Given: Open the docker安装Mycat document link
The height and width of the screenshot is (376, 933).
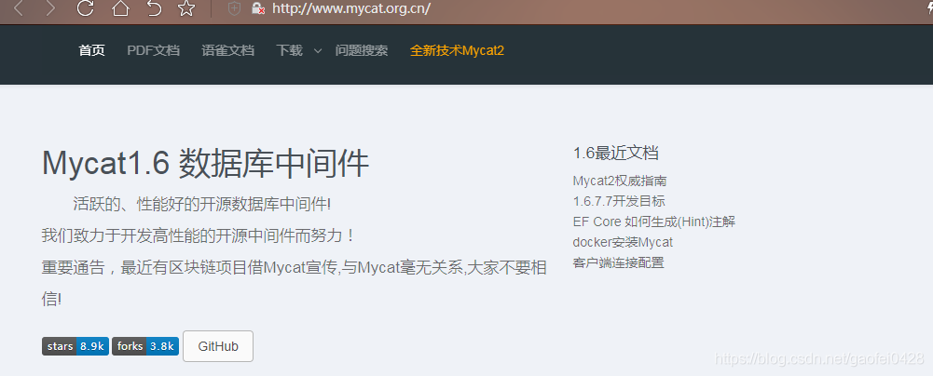Looking at the screenshot, I should [623, 242].
